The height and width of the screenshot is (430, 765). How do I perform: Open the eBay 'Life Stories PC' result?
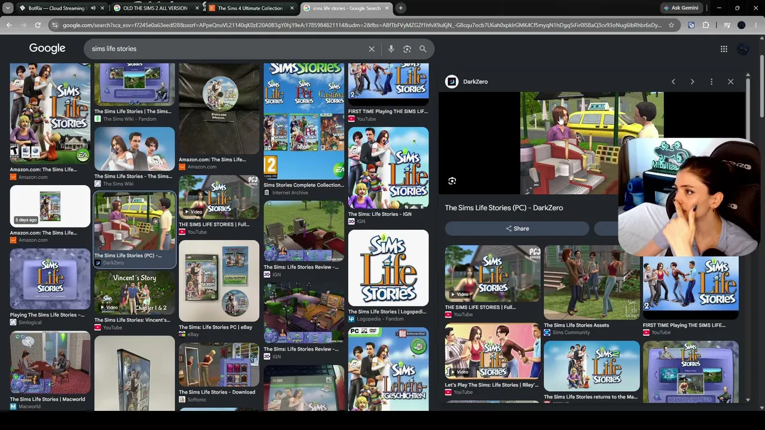pyautogui.click(x=219, y=281)
